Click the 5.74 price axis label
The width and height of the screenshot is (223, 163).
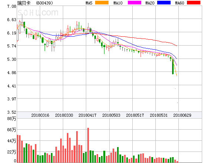[12, 46]
